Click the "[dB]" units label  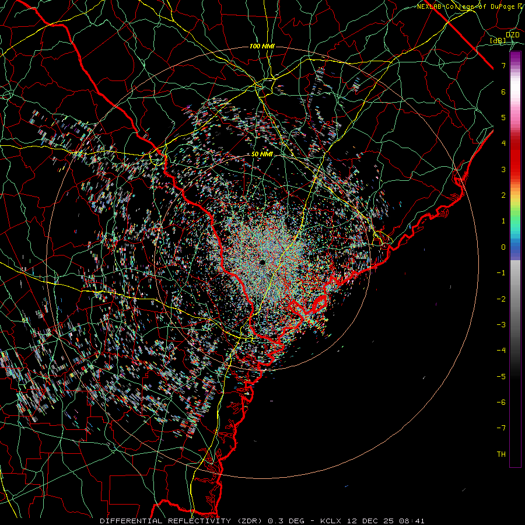click(498, 41)
